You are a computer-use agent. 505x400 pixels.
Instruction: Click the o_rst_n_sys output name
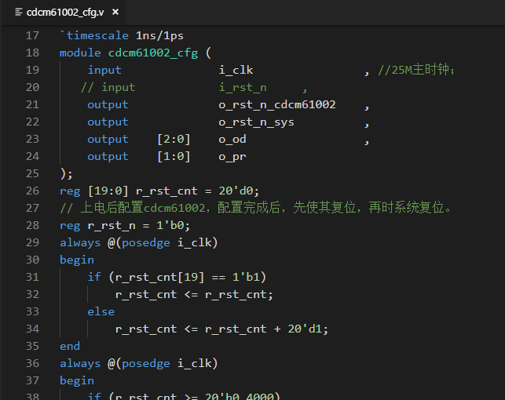256,122
